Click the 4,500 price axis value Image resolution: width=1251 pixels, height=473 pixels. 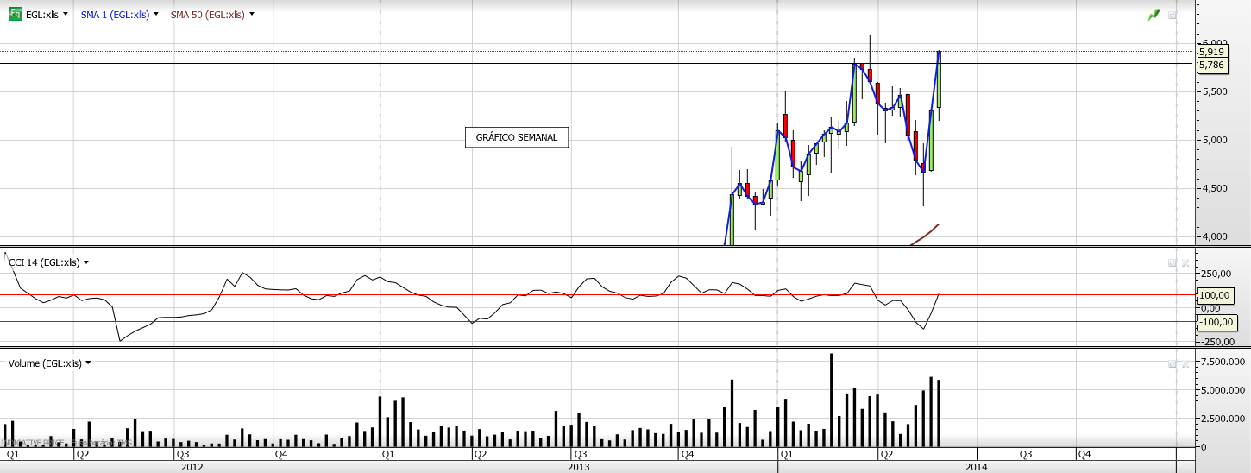(1216, 188)
